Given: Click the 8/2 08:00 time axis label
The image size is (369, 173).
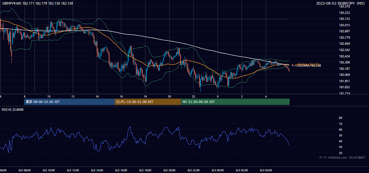Looking at the screenshot, I should (25, 170).
